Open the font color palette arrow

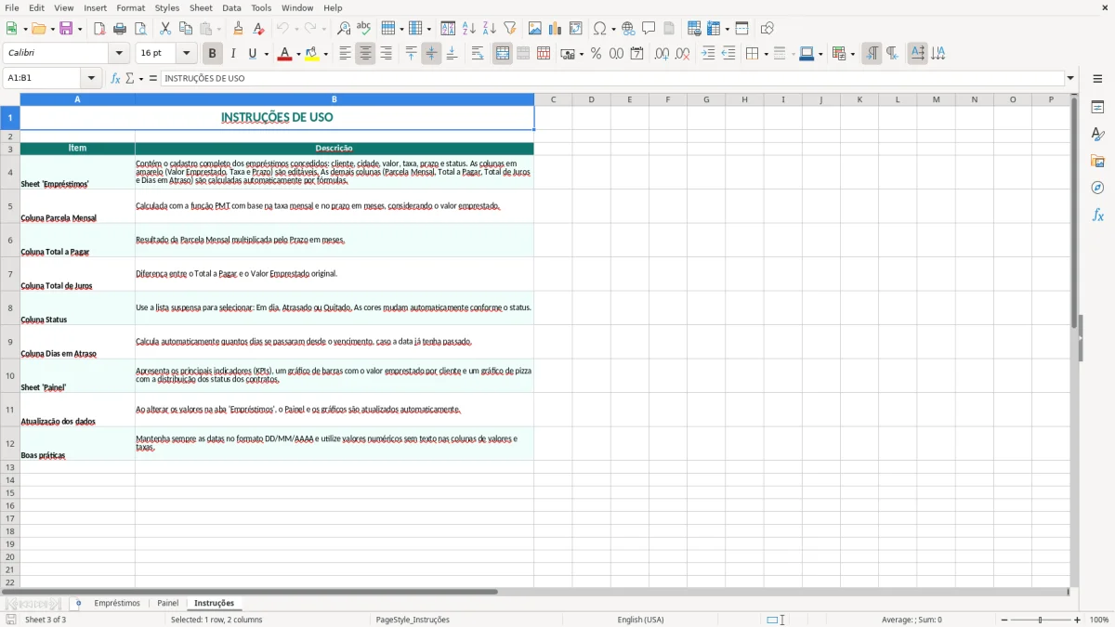click(297, 54)
